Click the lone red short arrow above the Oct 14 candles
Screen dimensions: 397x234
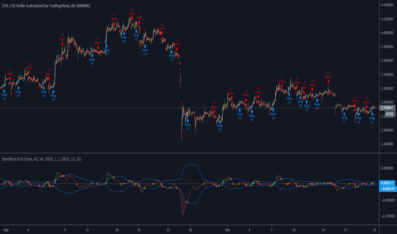[328, 81]
